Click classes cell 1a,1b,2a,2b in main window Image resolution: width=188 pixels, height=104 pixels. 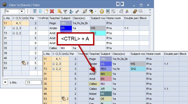[81, 23]
